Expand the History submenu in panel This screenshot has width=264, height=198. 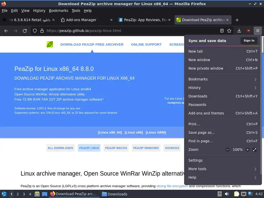pos(223,88)
